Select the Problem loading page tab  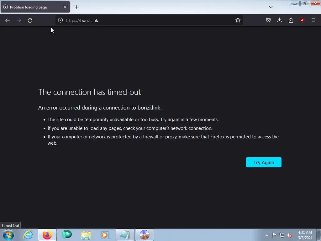pos(35,7)
